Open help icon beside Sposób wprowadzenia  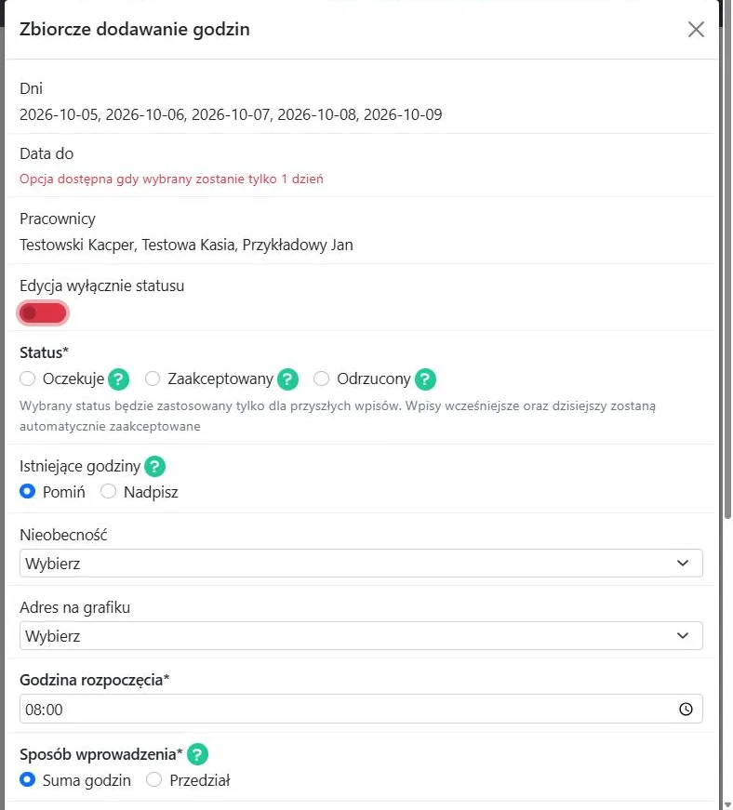coord(197,754)
